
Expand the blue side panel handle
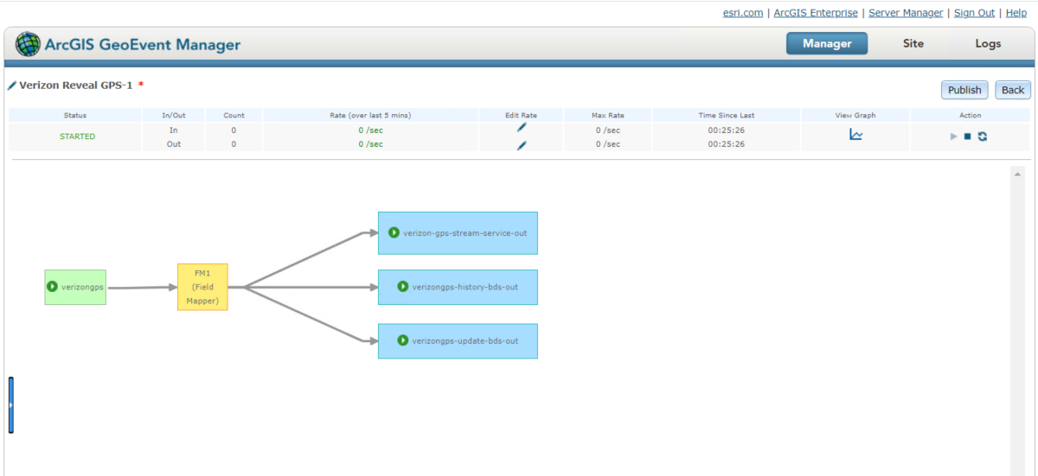(x=10, y=404)
